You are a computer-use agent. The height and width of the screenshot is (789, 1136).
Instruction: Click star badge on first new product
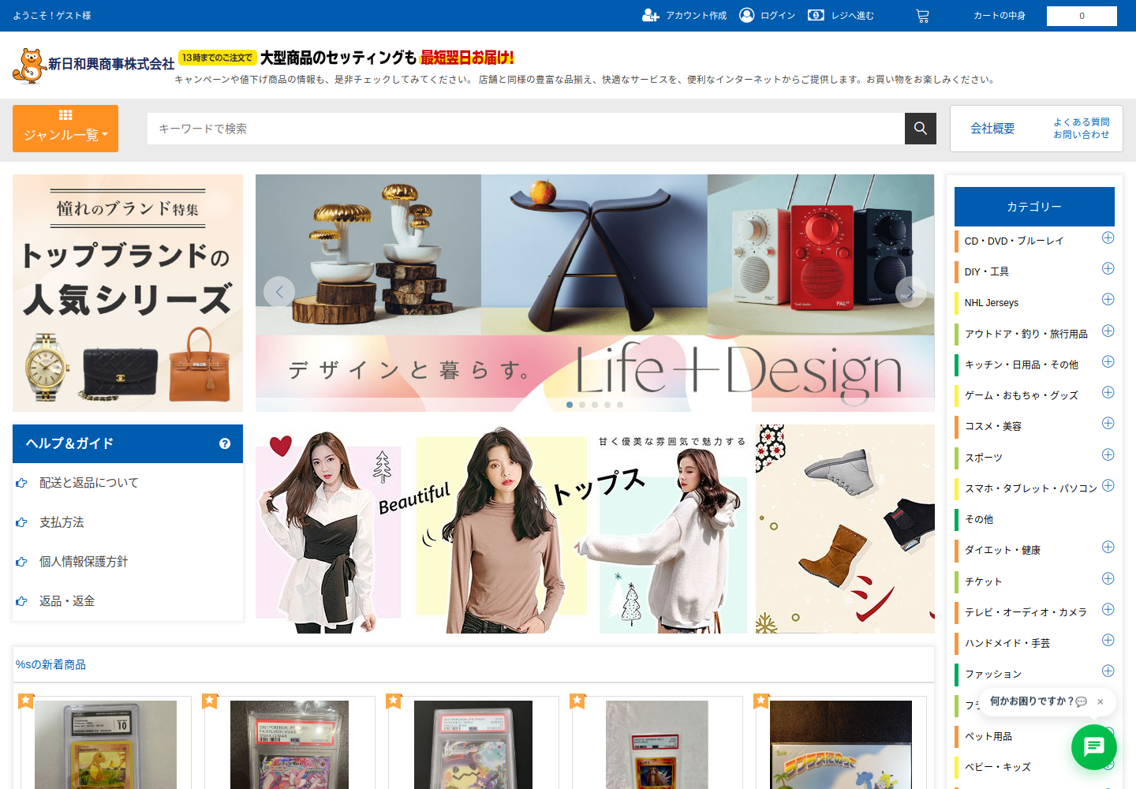(x=26, y=701)
